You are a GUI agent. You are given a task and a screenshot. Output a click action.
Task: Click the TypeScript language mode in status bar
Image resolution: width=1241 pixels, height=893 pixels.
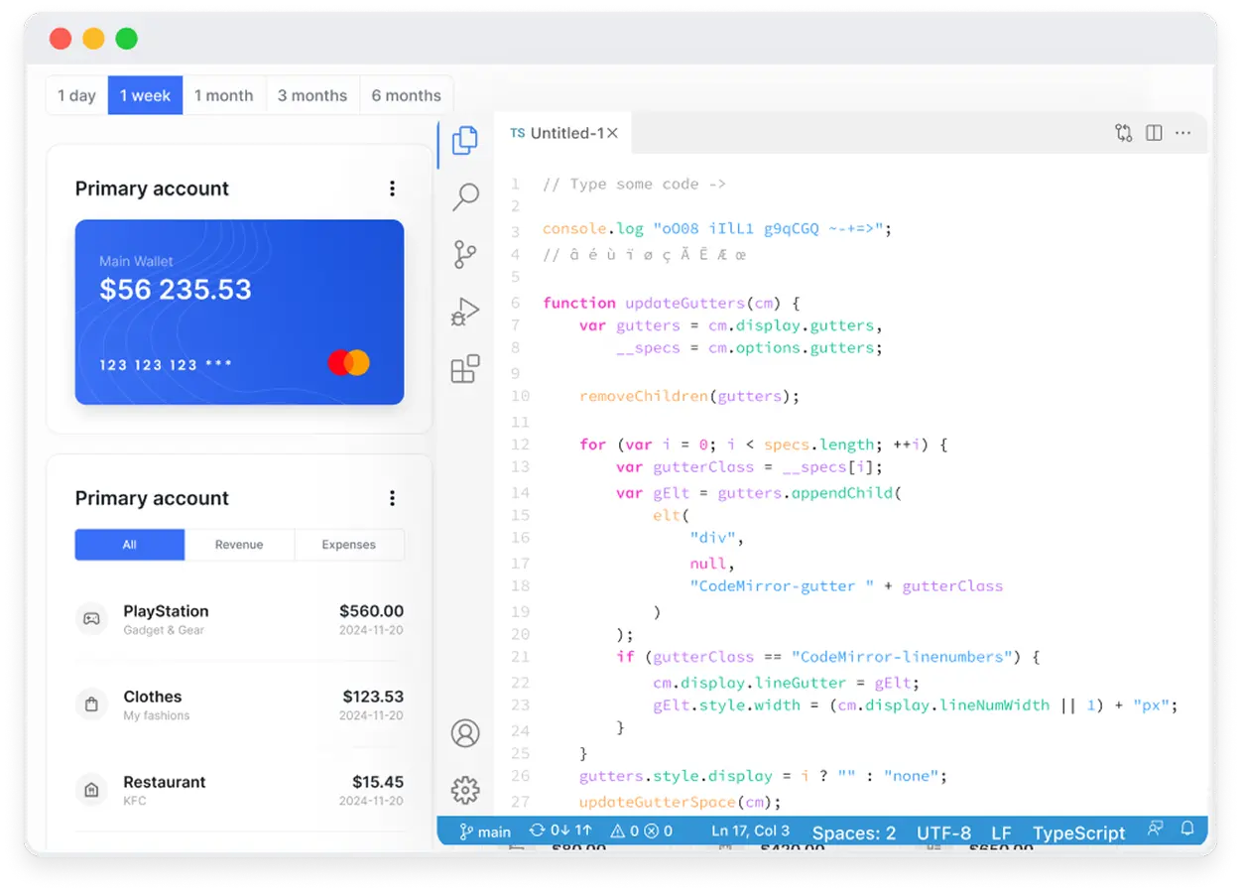tap(1078, 832)
